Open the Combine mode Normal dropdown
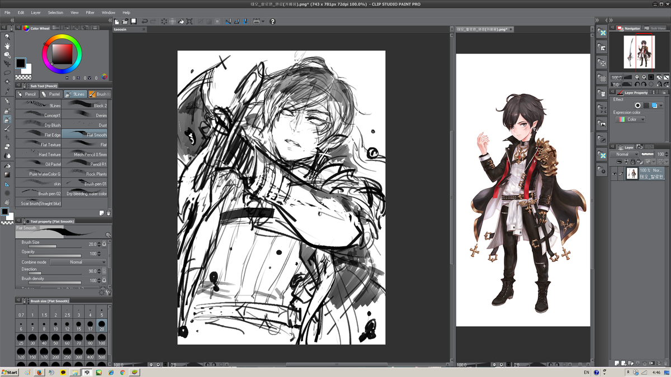The height and width of the screenshot is (377, 671). coord(78,262)
